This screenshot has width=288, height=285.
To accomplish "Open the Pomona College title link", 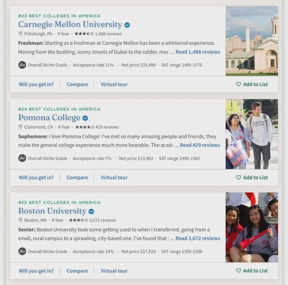I will coord(50,117).
